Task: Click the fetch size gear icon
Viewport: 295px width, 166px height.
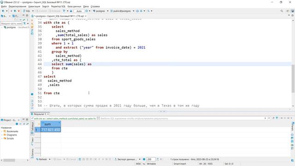Action: pos(144,160)
